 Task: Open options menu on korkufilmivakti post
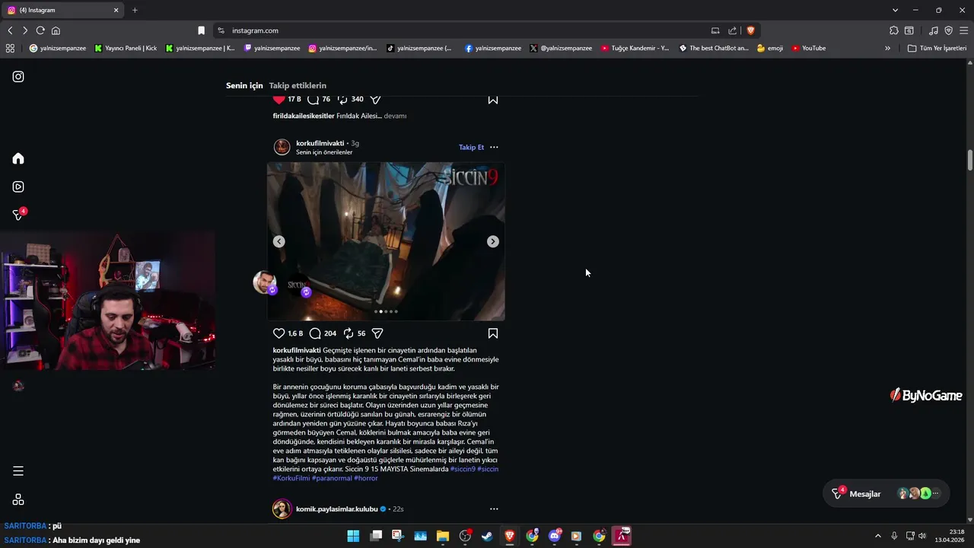point(494,147)
